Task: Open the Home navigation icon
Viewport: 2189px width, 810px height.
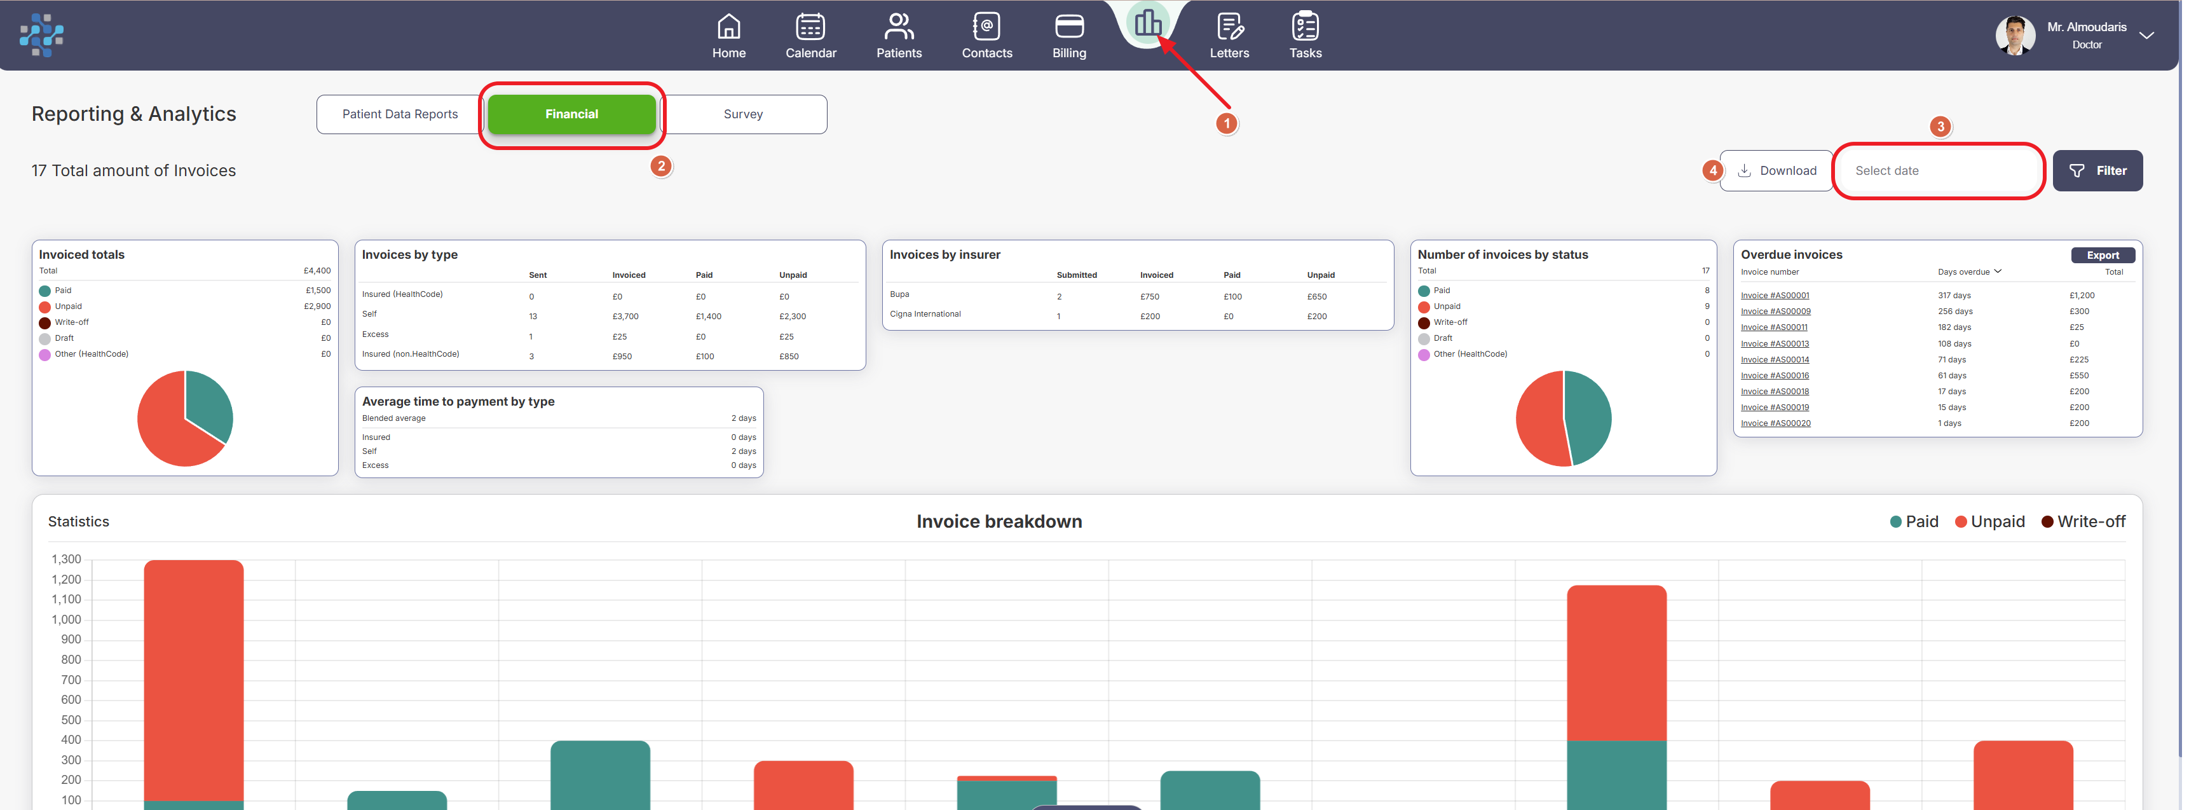Action: point(728,27)
